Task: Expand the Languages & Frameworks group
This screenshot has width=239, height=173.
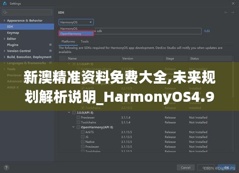Action: 4,63
